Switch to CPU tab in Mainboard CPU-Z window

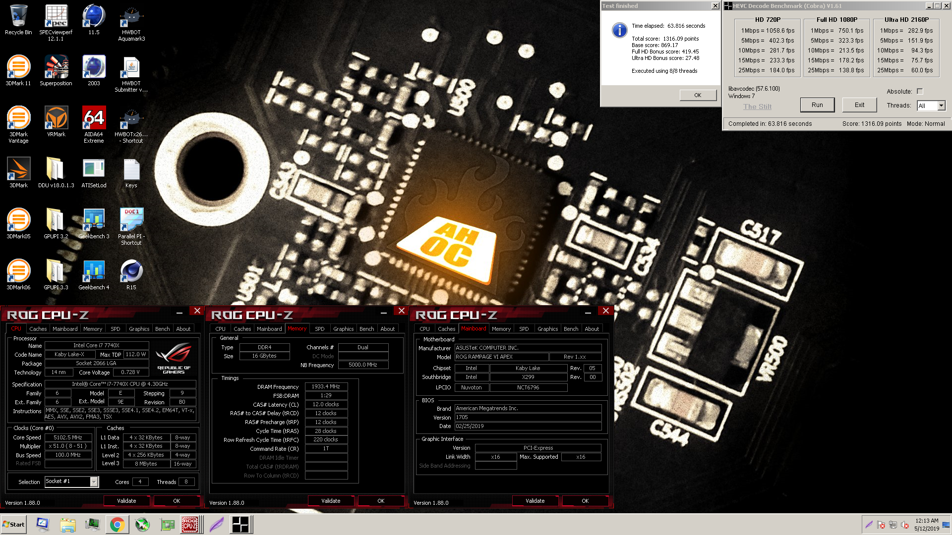pos(425,329)
